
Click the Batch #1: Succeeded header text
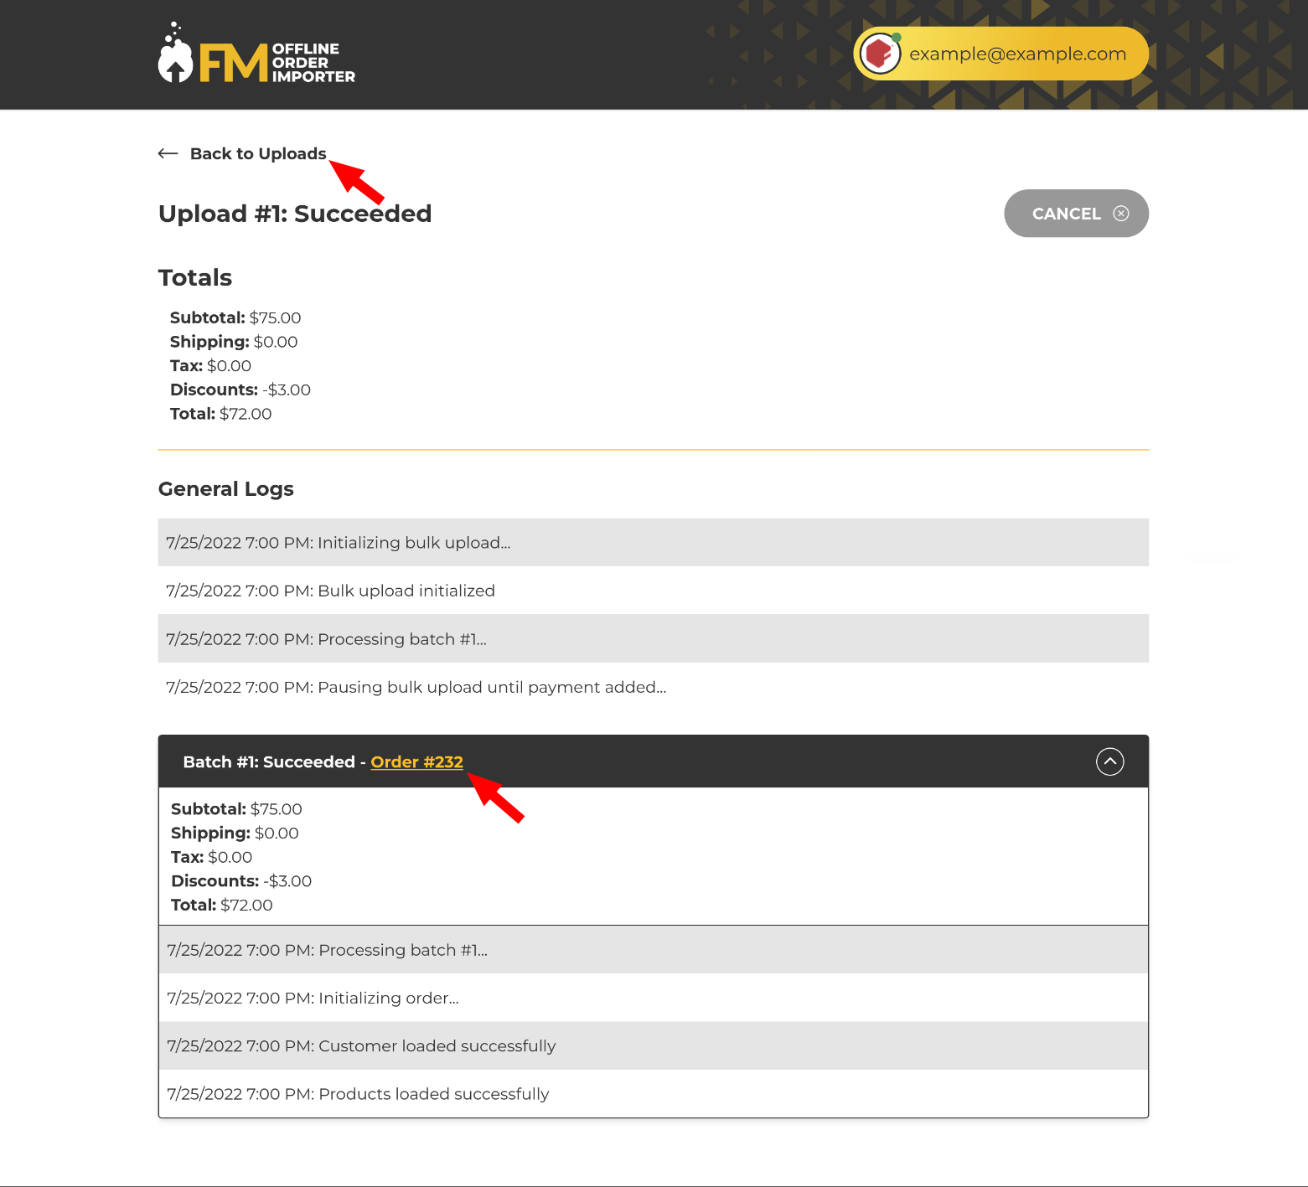269,762
